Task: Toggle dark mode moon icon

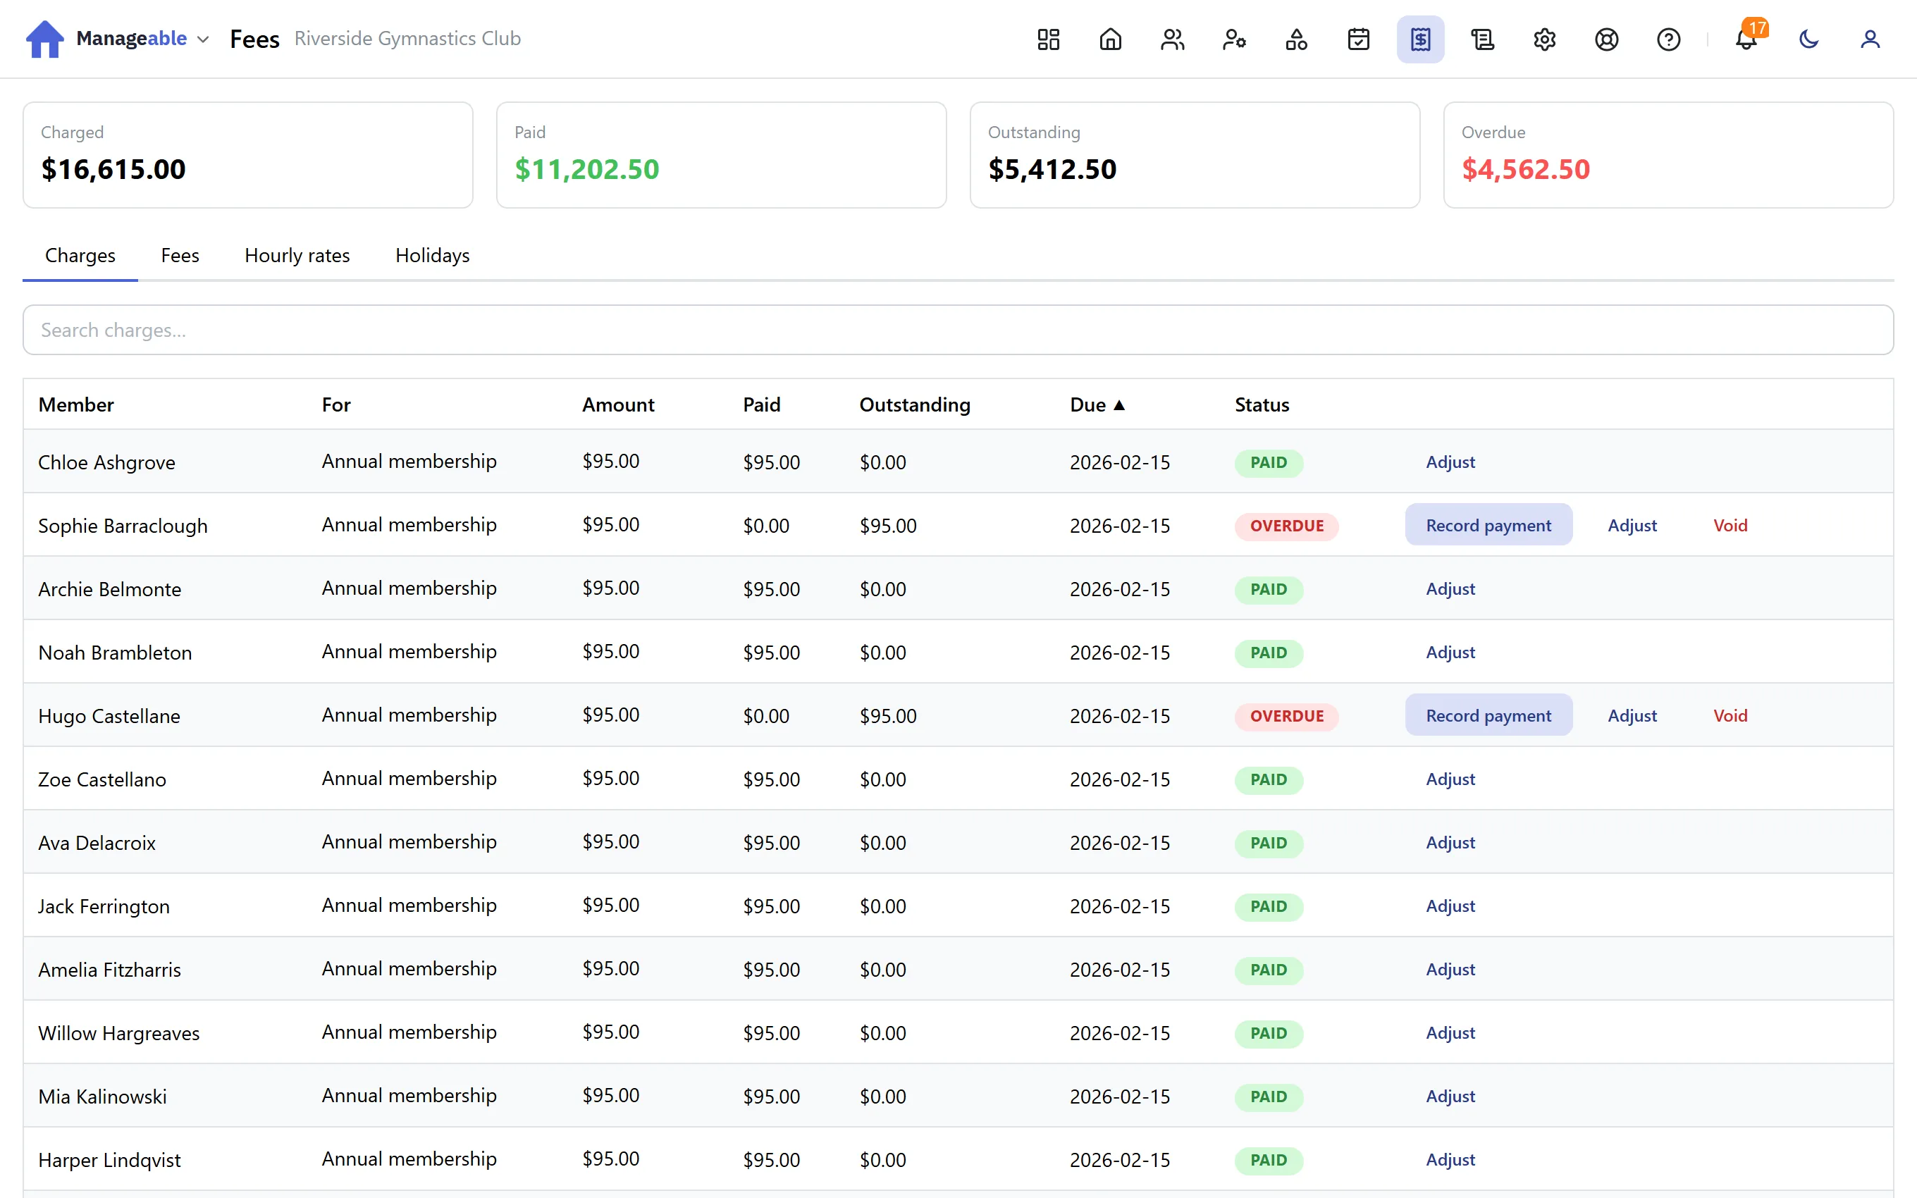Action: click(x=1808, y=39)
